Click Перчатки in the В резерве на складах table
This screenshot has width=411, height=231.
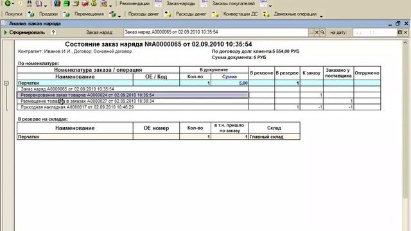(x=75, y=137)
